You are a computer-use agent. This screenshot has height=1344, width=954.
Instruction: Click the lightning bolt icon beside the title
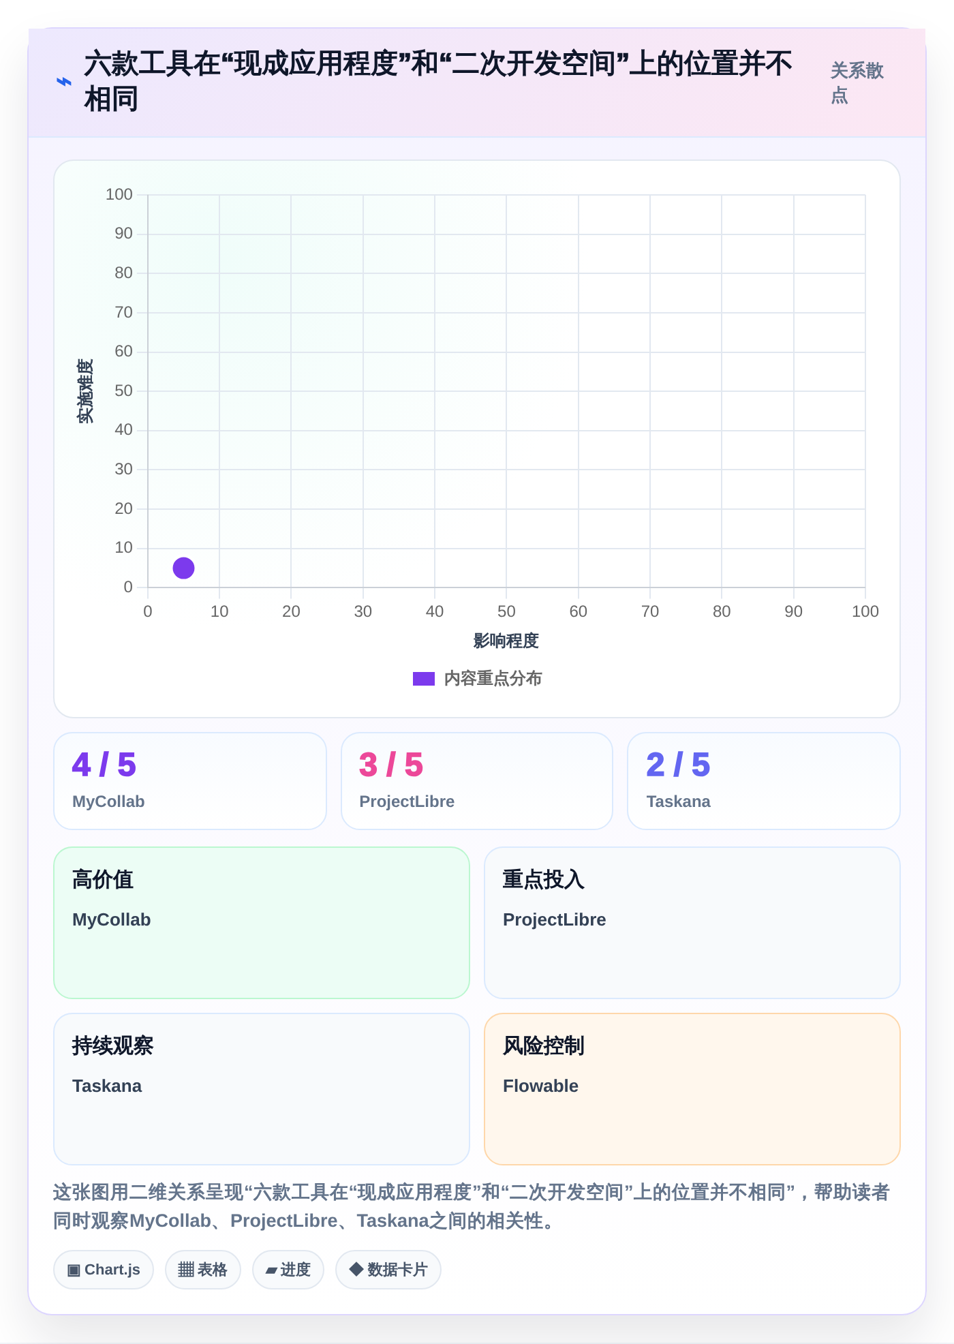63,82
